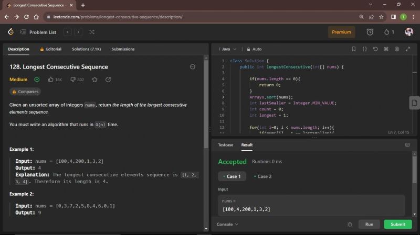Screen dimensions: 420x235
Task: Click the thumbs down dislike icon
Action: pyautogui.click(x=73, y=80)
